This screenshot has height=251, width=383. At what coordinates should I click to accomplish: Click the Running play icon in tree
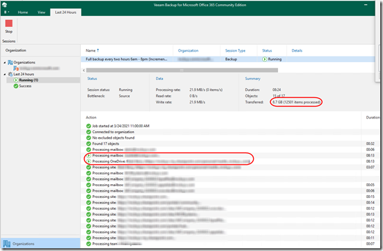point(16,80)
